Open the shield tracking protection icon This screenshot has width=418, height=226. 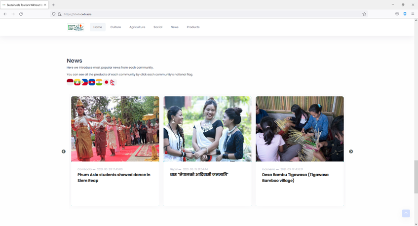[x=54, y=14]
